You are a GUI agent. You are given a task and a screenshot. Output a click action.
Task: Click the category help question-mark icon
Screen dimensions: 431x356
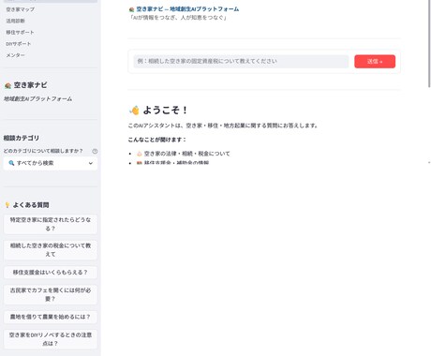[95, 151]
